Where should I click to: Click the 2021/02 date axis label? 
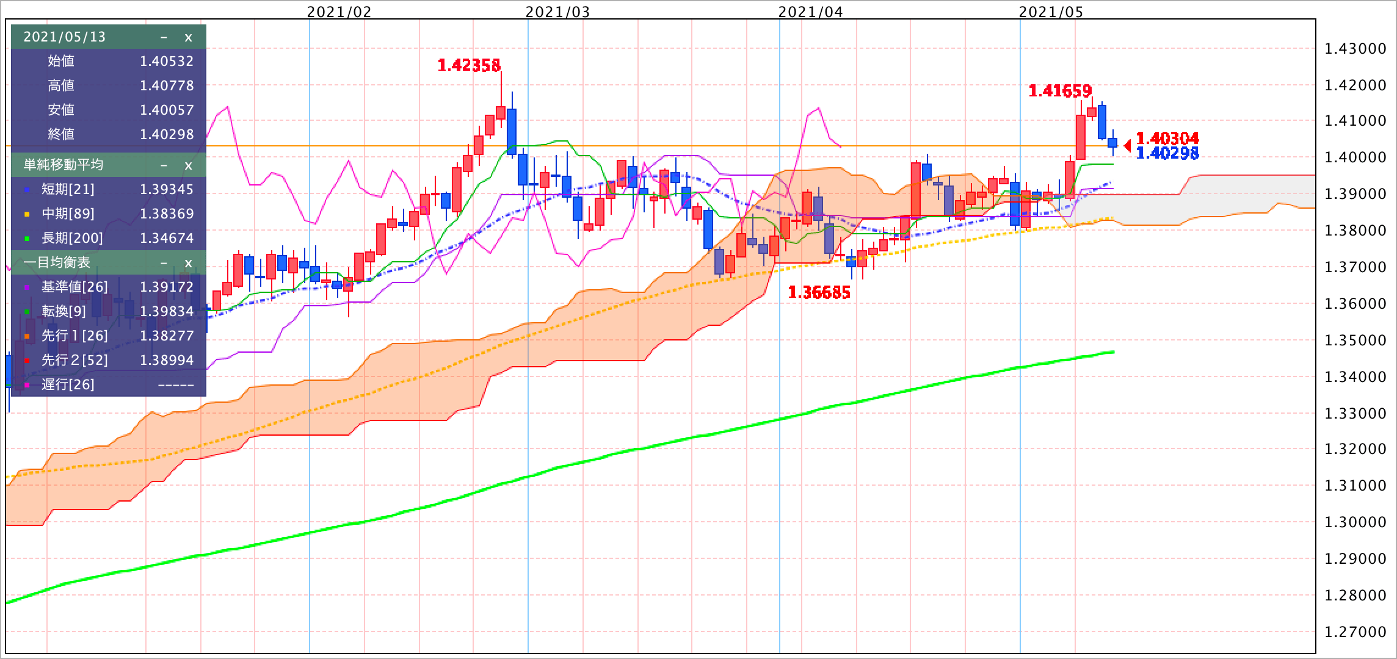coord(339,12)
